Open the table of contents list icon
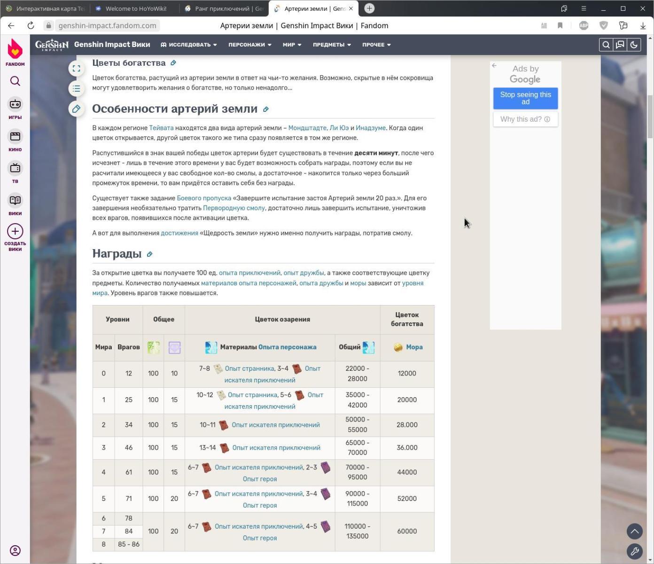The image size is (654, 564). tap(77, 88)
